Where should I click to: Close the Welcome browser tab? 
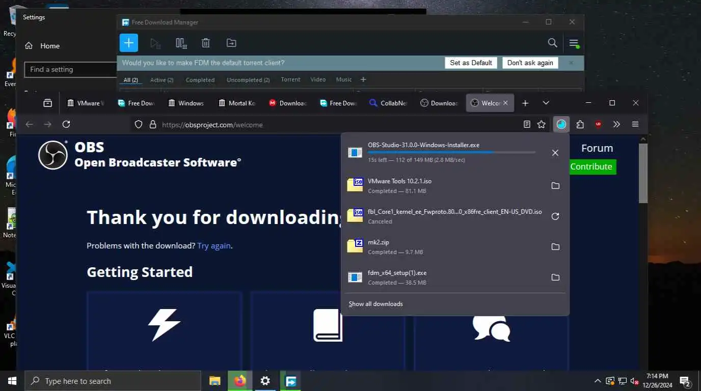505,103
